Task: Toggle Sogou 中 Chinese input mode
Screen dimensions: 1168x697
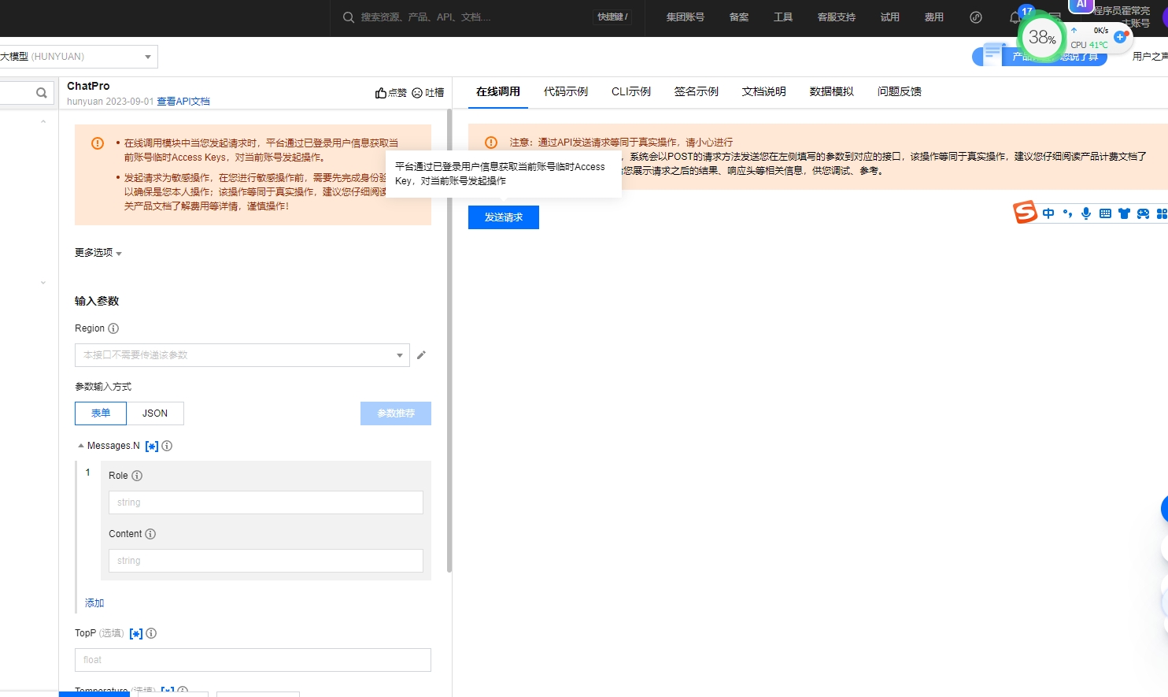Action: (x=1048, y=213)
